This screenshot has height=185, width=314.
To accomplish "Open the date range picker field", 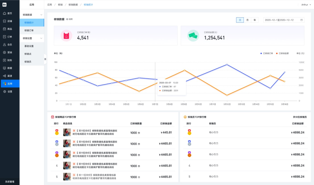I will pyautogui.click(x=283, y=20).
